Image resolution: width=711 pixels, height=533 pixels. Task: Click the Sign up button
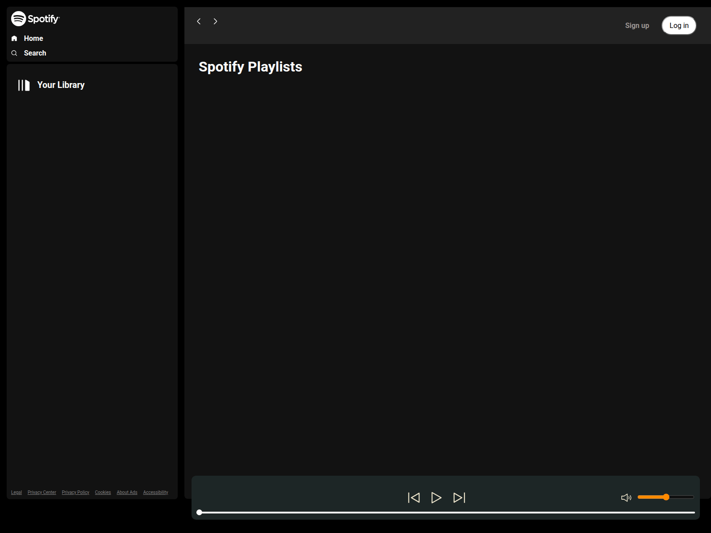click(x=637, y=26)
